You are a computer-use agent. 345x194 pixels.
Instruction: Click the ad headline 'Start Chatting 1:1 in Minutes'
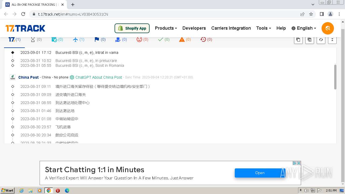point(95,170)
